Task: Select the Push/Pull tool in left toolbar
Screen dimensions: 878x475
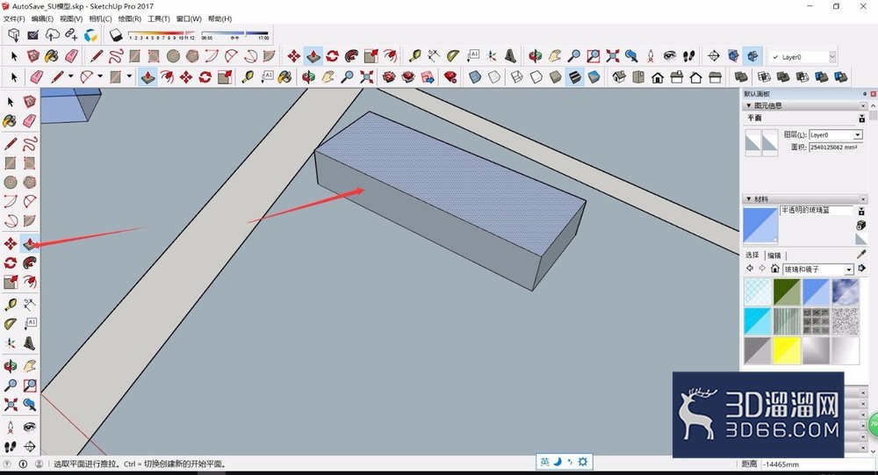Action: (29, 243)
